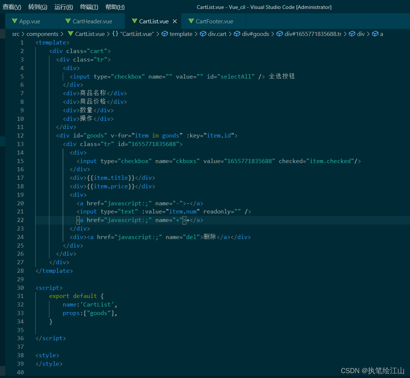Click the {{item.title}} expression
The width and height of the screenshot is (410, 378).
(111, 178)
